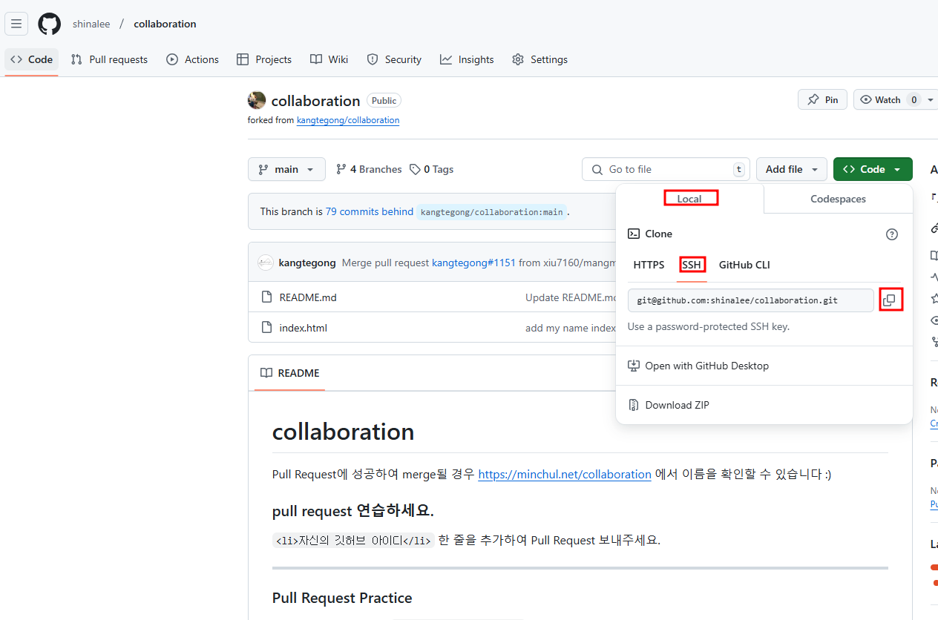Click Download ZIP

point(764,405)
